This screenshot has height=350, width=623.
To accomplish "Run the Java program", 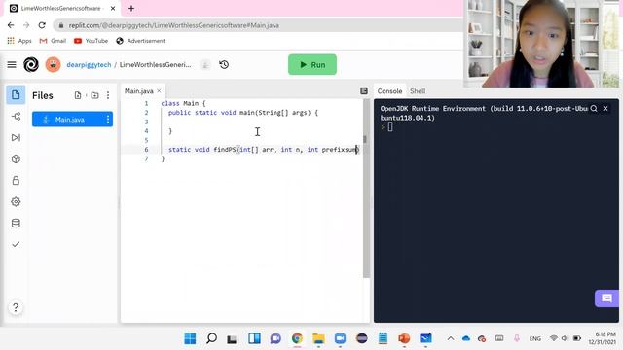I will pos(312,65).
